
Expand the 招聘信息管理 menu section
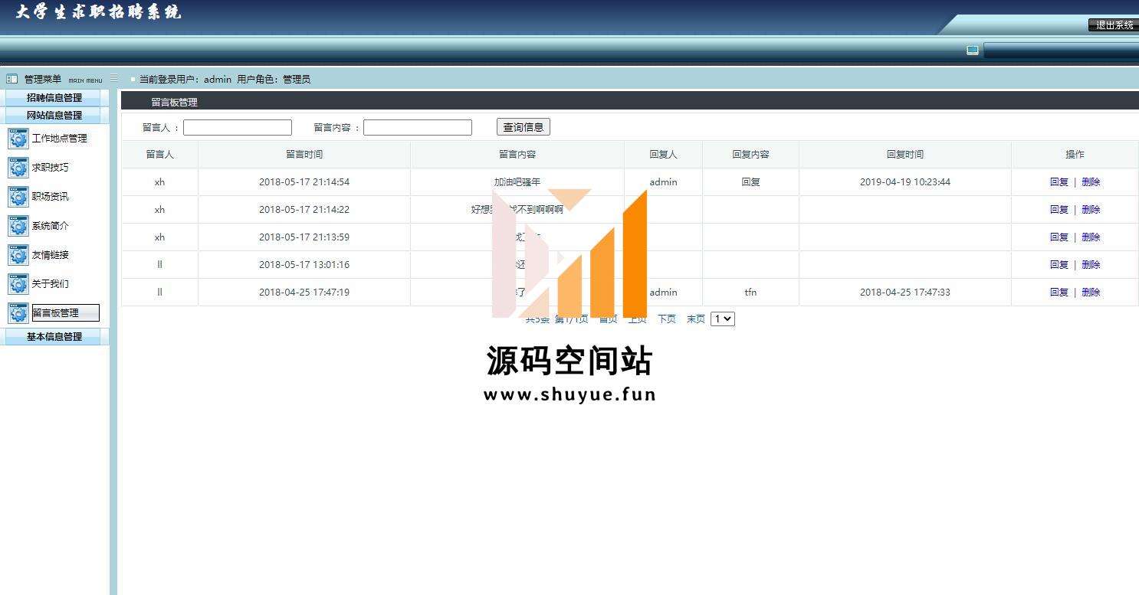54,98
